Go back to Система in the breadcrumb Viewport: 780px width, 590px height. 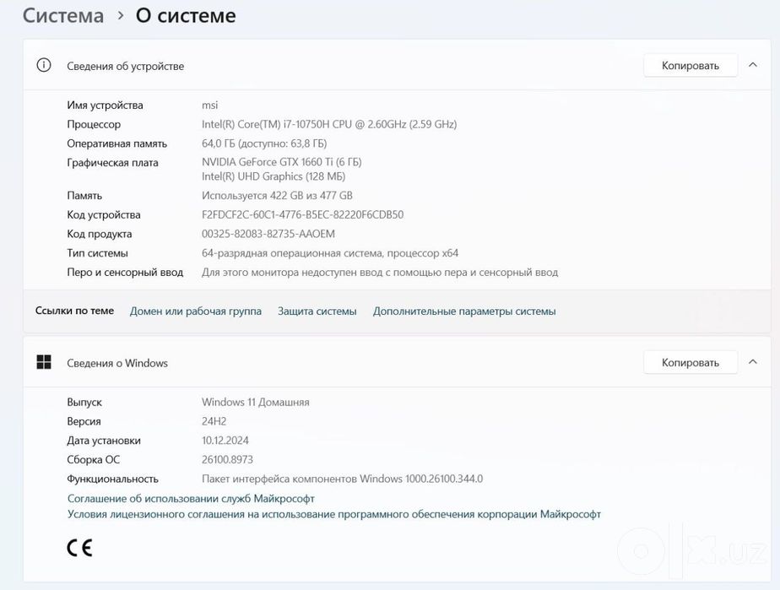(63, 15)
